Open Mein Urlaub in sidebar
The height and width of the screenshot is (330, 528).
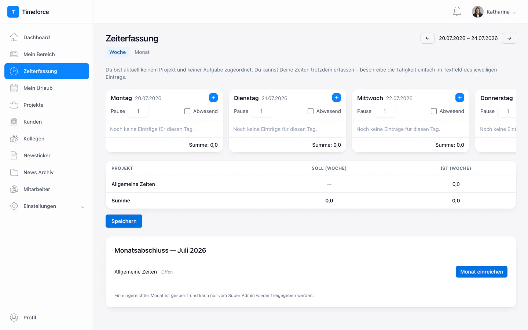(x=47, y=88)
